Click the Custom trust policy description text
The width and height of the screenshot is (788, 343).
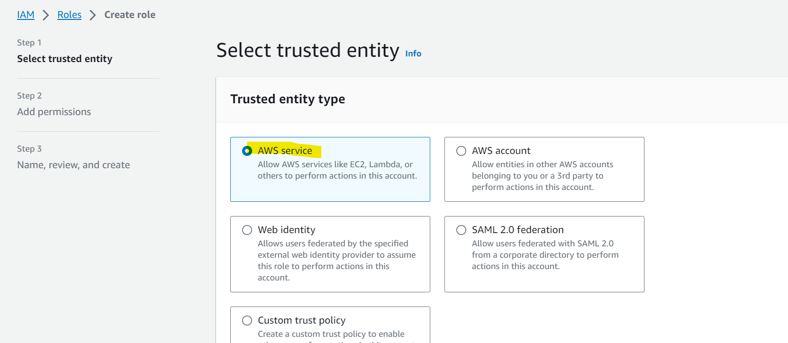pyautogui.click(x=331, y=334)
